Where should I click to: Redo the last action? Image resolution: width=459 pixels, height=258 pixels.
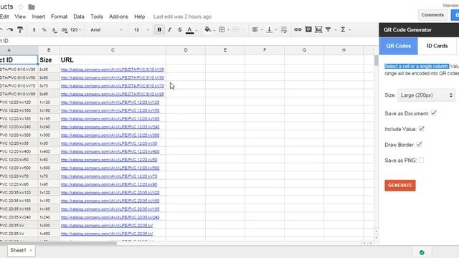(10, 29)
